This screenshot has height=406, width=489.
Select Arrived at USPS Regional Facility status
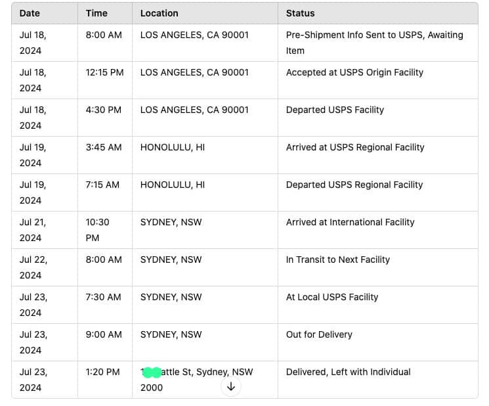(x=355, y=147)
